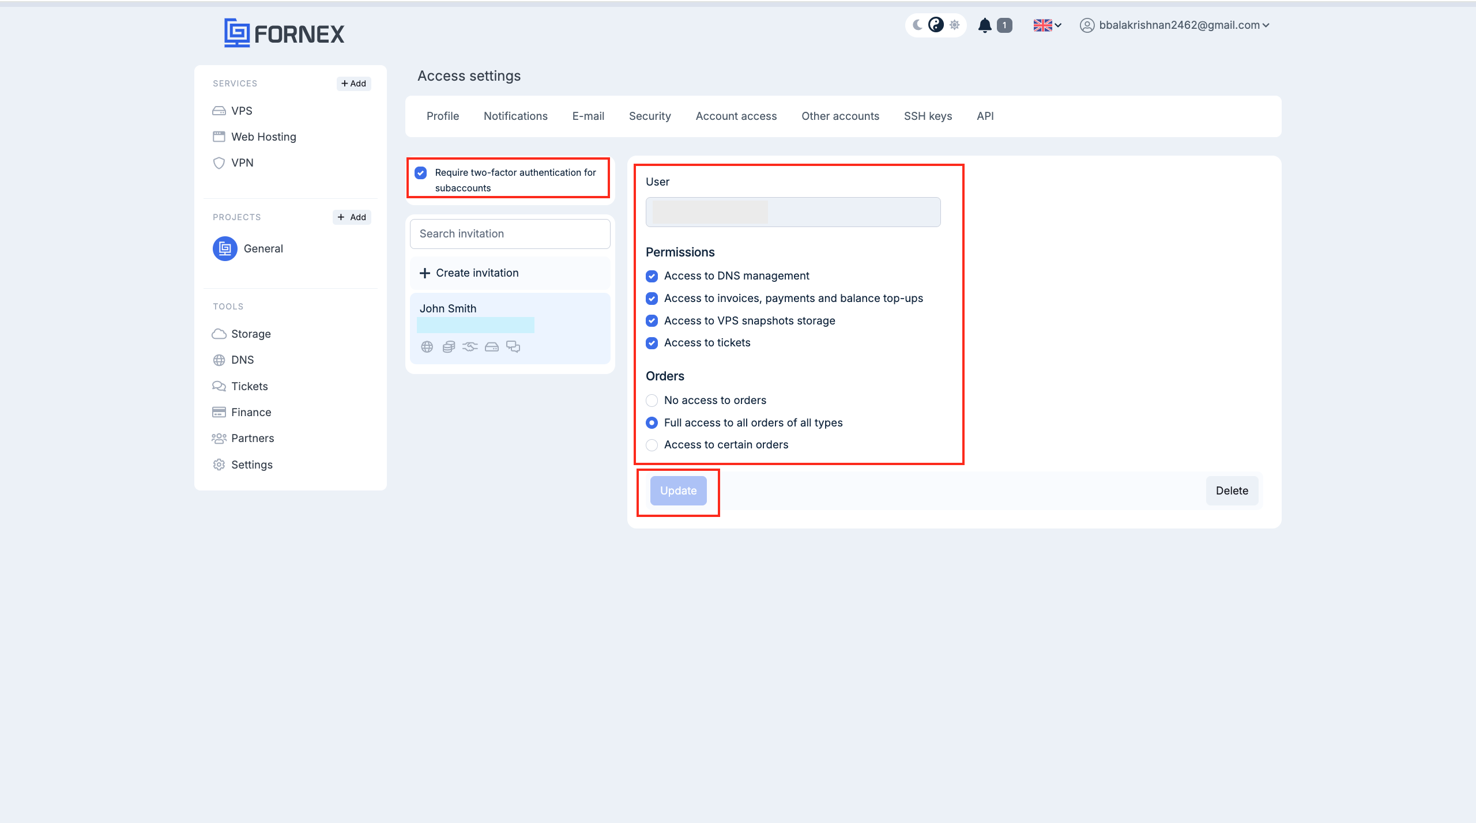Click the messaging/chat icon for John Smith
1476x823 pixels.
512,346
